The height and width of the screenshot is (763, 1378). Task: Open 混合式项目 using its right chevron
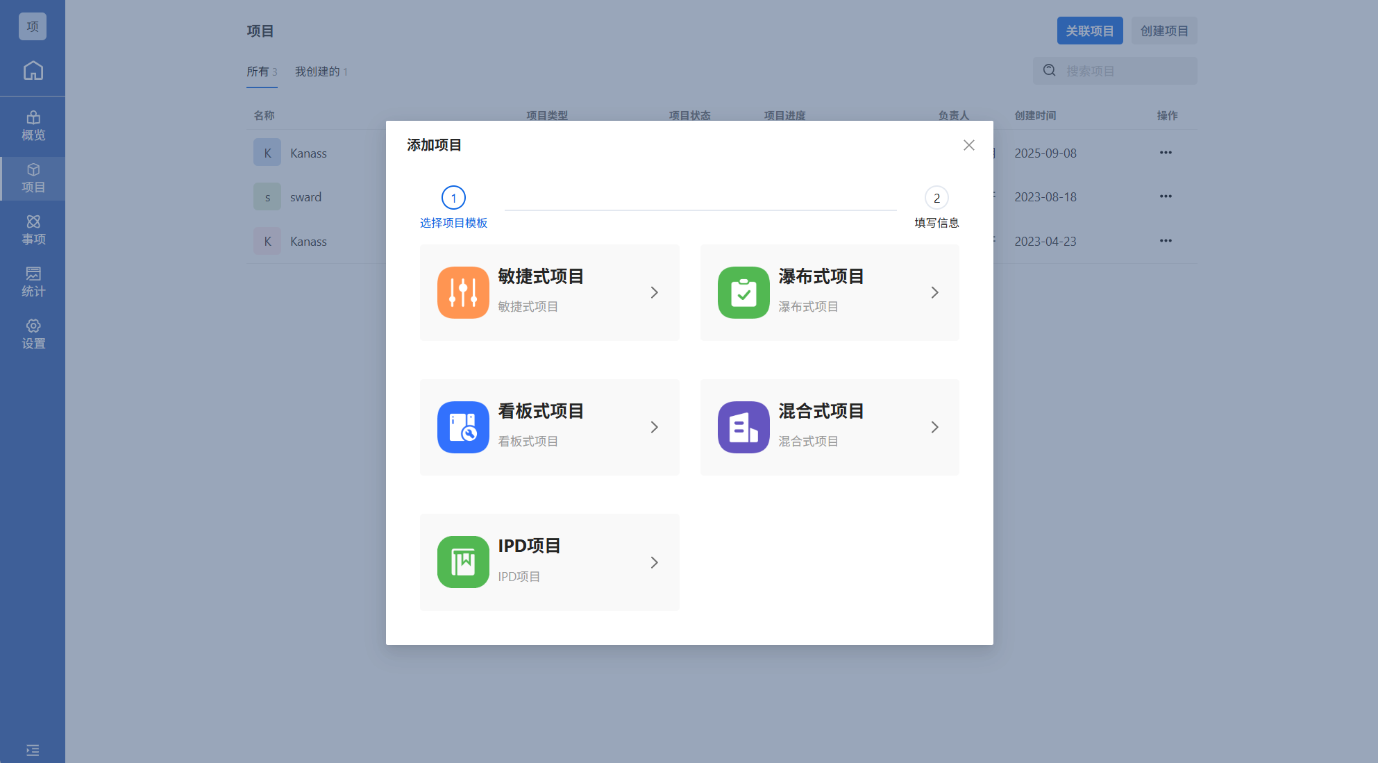[x=934, y=427]
